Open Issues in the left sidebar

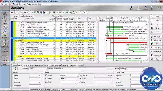(5, 59)
